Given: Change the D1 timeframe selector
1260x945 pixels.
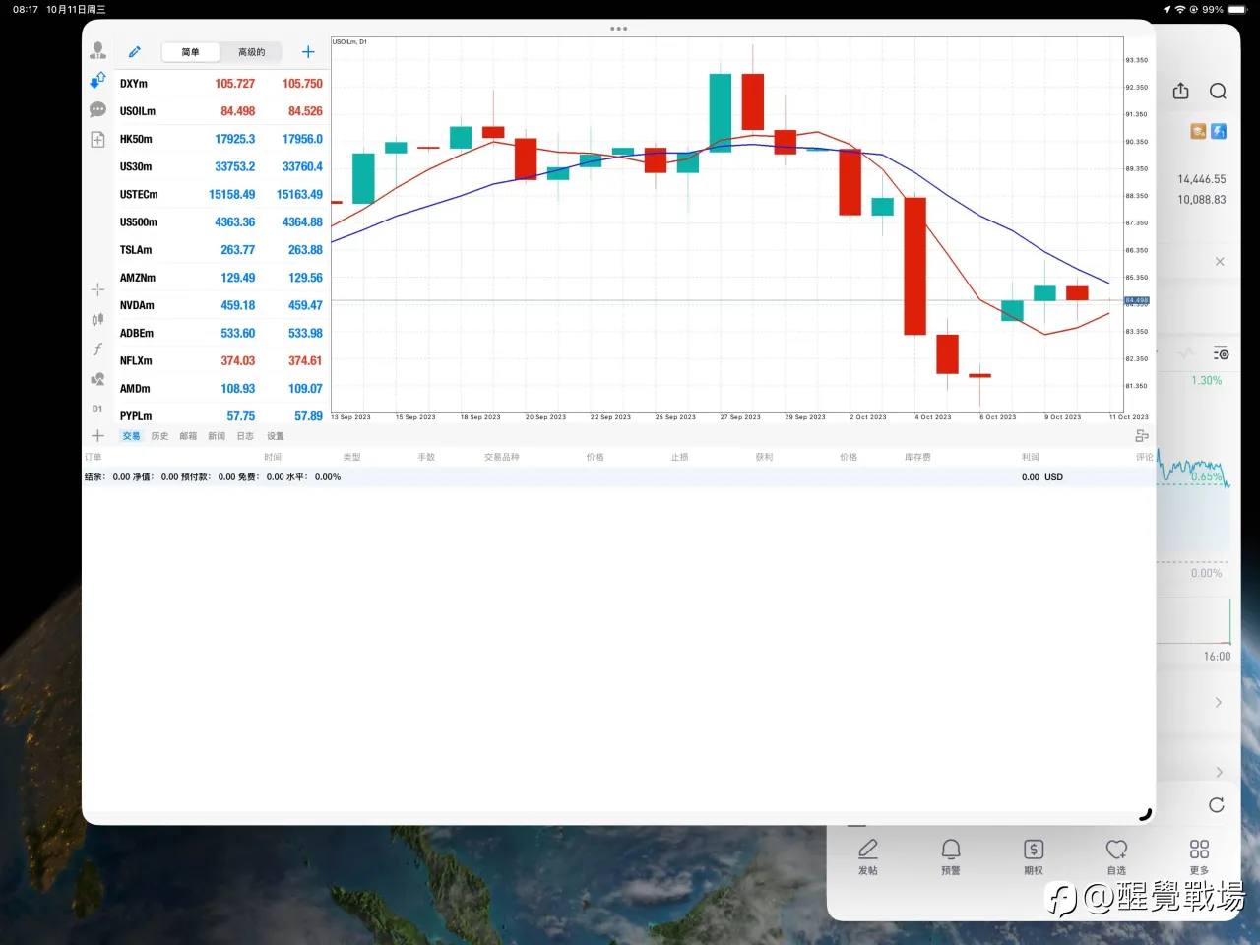Looking at the screenshot, I should (x=97, y=409).
